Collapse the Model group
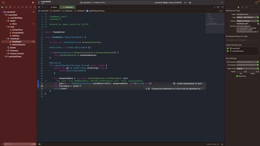The height and width of the screenshot is (146, 260). click(6, 21)
